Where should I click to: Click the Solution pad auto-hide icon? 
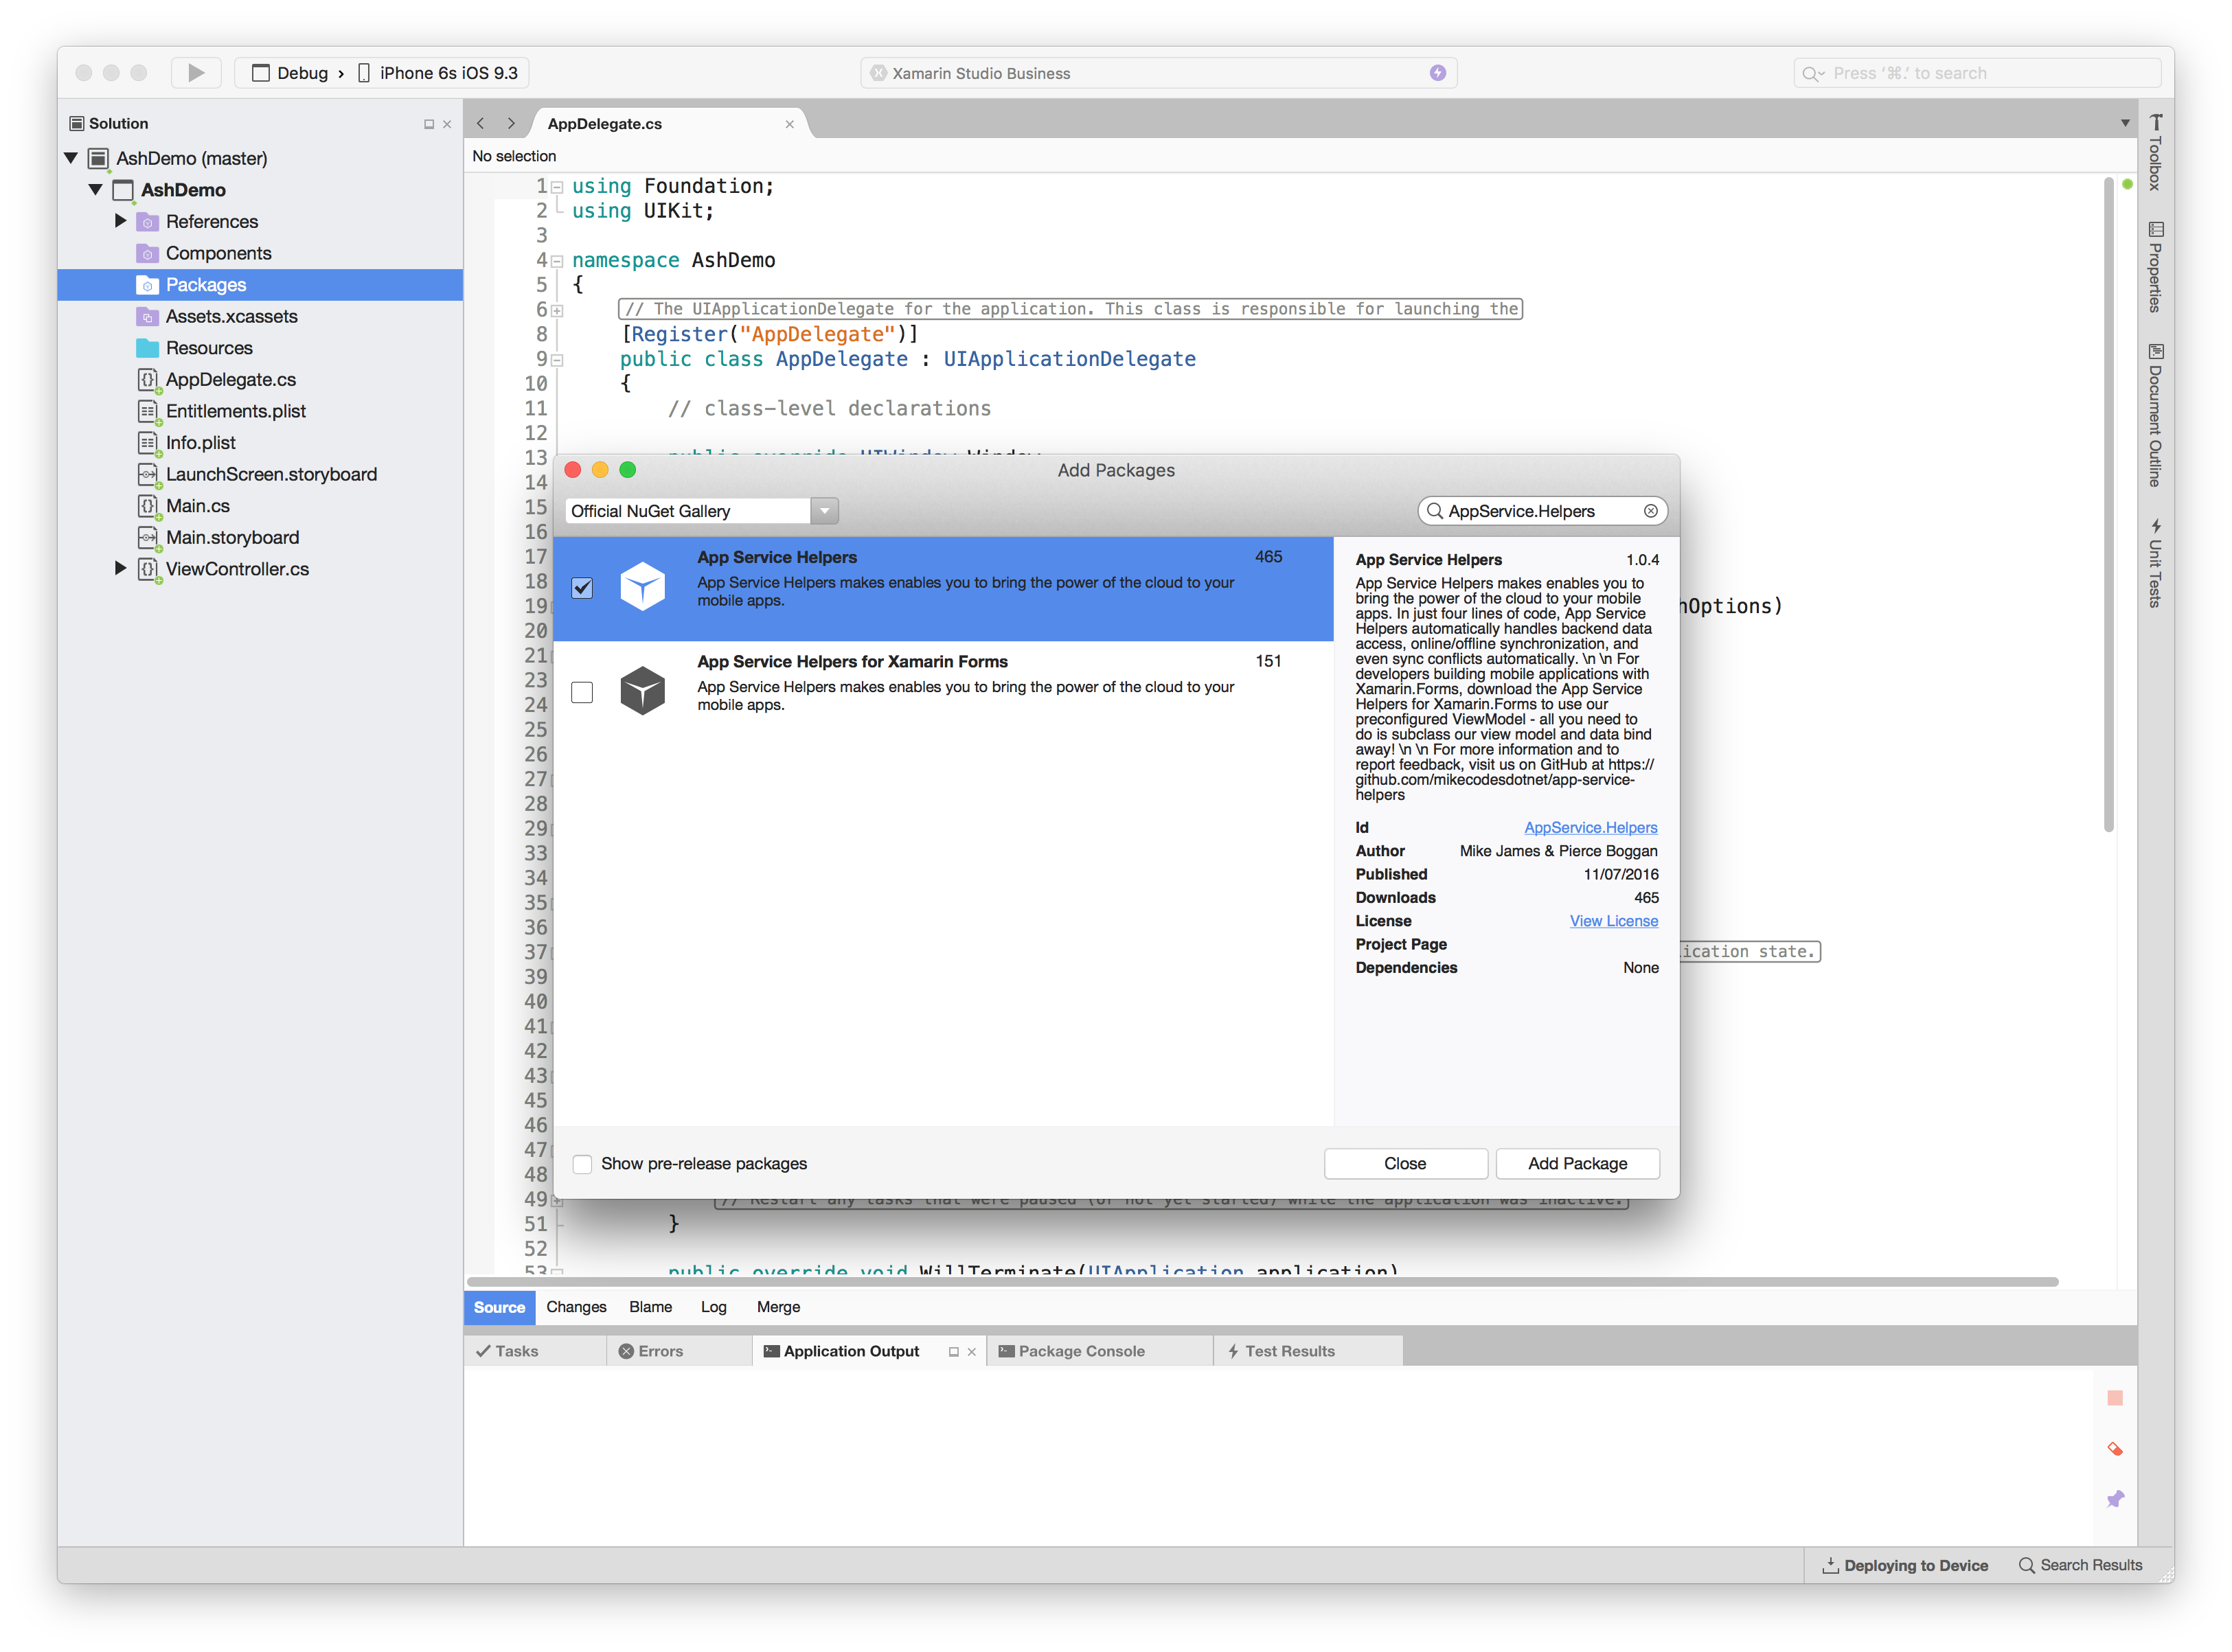coord(429,124)
